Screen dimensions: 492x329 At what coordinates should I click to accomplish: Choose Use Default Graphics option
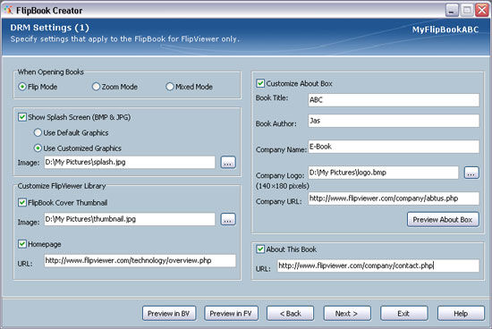click(x=38, y=132)
